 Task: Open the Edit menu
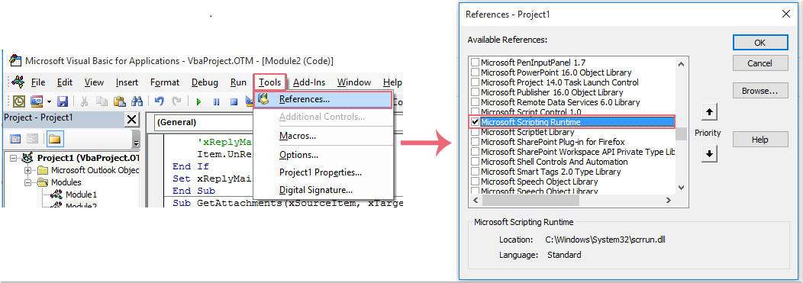(x=65, y=82)
